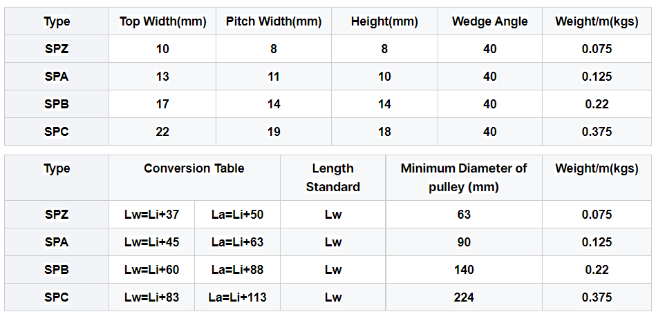Select the La=Li+113 cell
This screenshot has height=314, width=656.
click(x=237, y=297)
